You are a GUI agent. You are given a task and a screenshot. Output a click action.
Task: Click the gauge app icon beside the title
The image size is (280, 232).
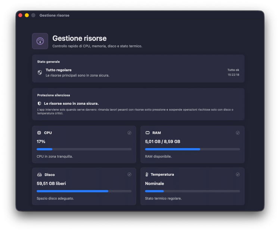coord(40,41)
